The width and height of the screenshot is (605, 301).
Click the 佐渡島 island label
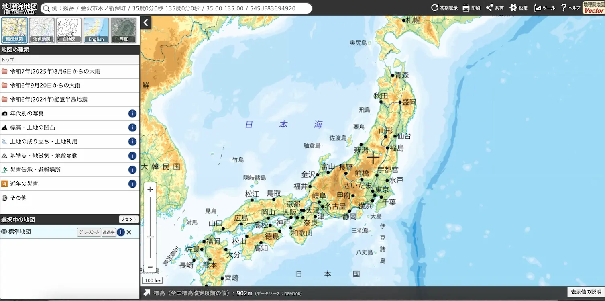tap(338, 138)
